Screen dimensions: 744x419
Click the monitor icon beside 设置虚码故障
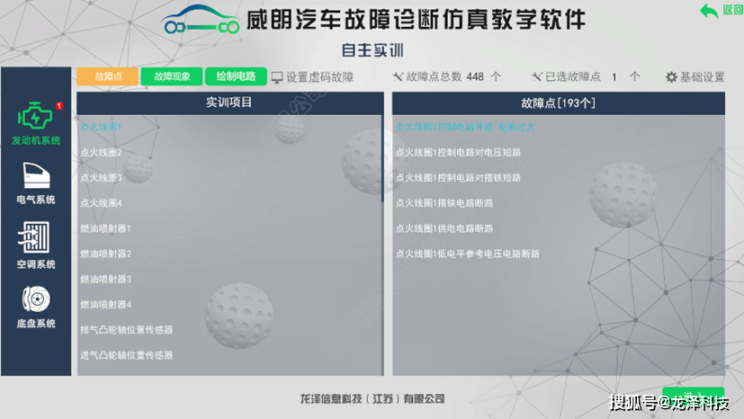click(x=277, y=77)
